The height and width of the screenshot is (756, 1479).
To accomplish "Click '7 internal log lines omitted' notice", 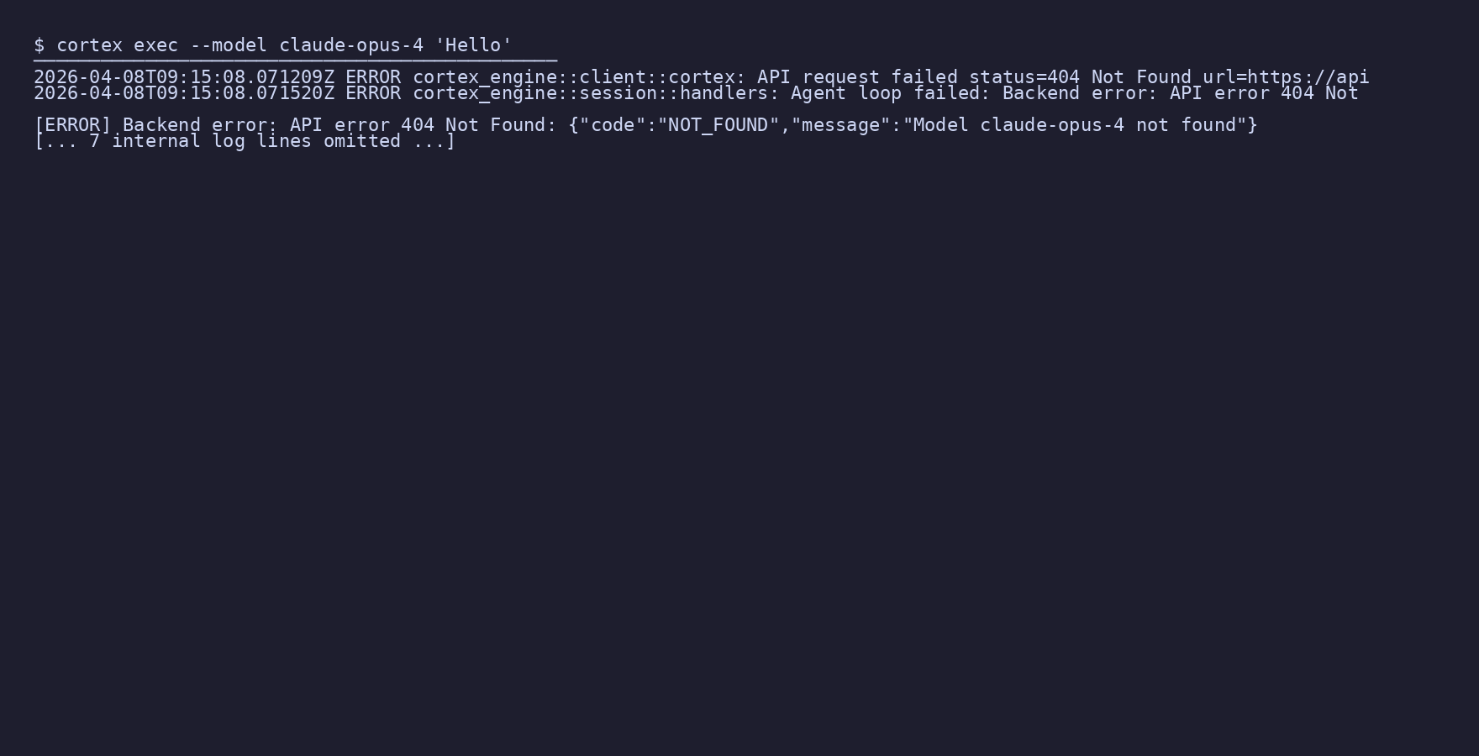I will click(245, 141).
